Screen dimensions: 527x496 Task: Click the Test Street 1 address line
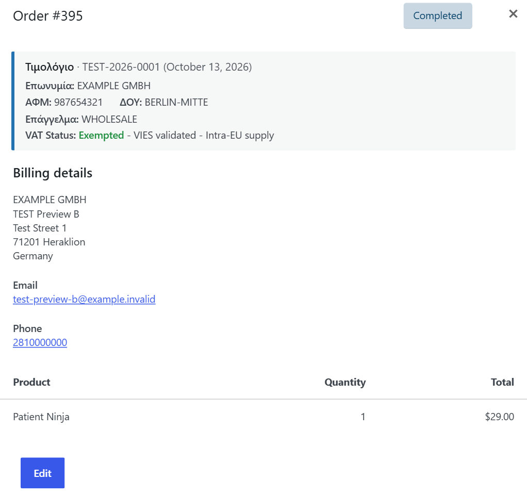tap(40, 228)
